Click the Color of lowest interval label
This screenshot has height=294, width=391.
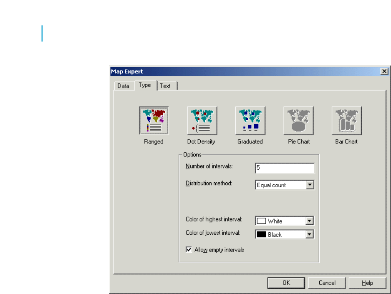(213, 233)
